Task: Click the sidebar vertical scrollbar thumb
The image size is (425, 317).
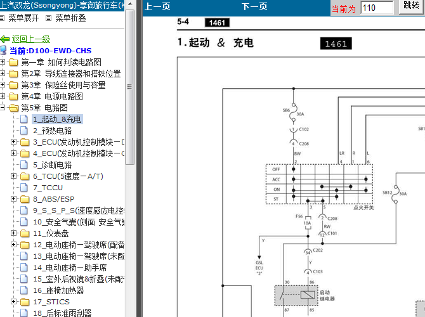Action: (130, 87)
